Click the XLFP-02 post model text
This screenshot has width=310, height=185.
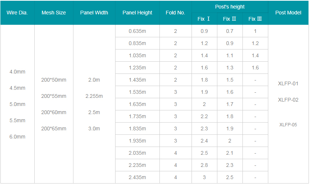[x=288, y=100]
